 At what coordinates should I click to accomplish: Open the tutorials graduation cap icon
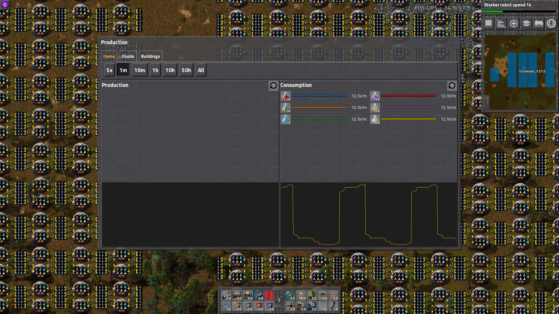click(x=526, y=23)
